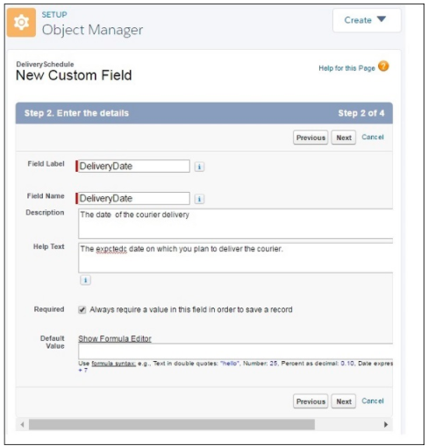
Task: Click the bottom Previous button
Action: 310,401
